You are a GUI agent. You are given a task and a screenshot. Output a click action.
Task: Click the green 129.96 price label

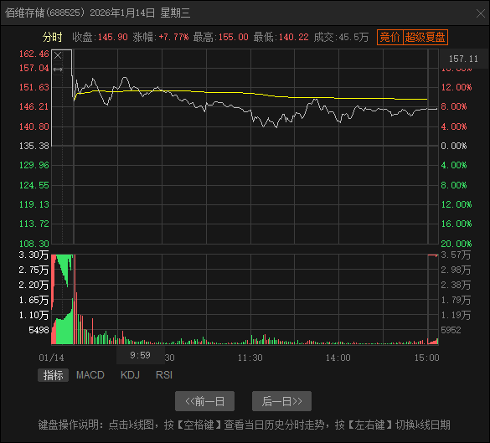[x=34, y=165]
